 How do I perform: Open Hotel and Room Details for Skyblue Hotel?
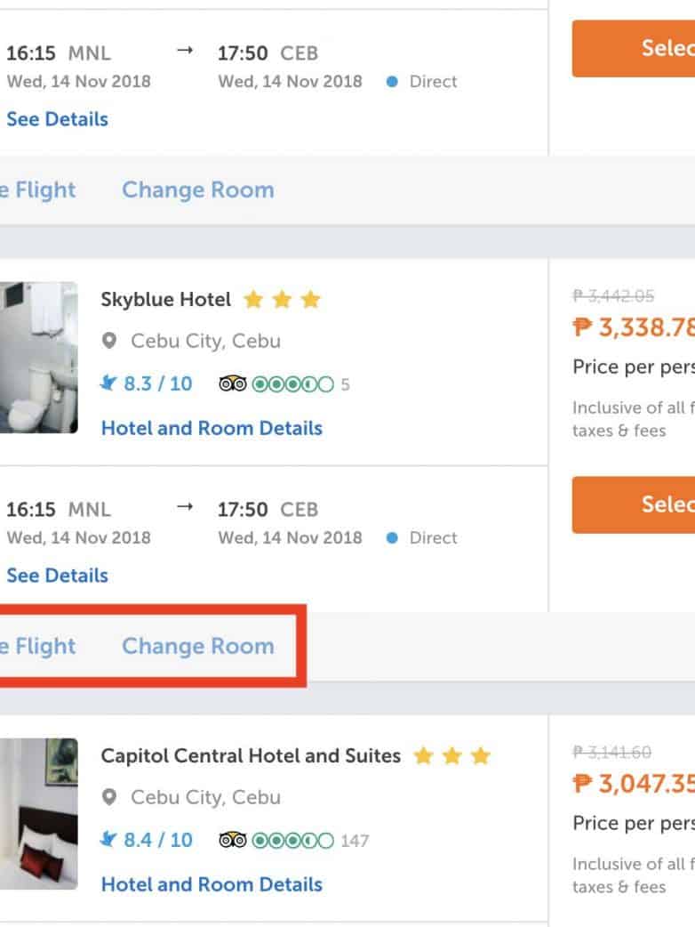[212, 428]
